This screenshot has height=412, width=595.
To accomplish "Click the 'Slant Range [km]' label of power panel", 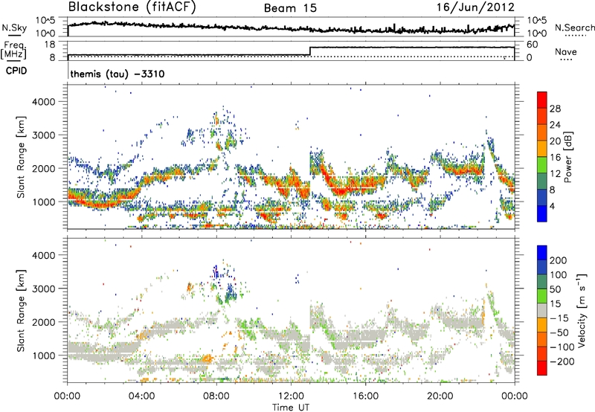I will (21, 157).
